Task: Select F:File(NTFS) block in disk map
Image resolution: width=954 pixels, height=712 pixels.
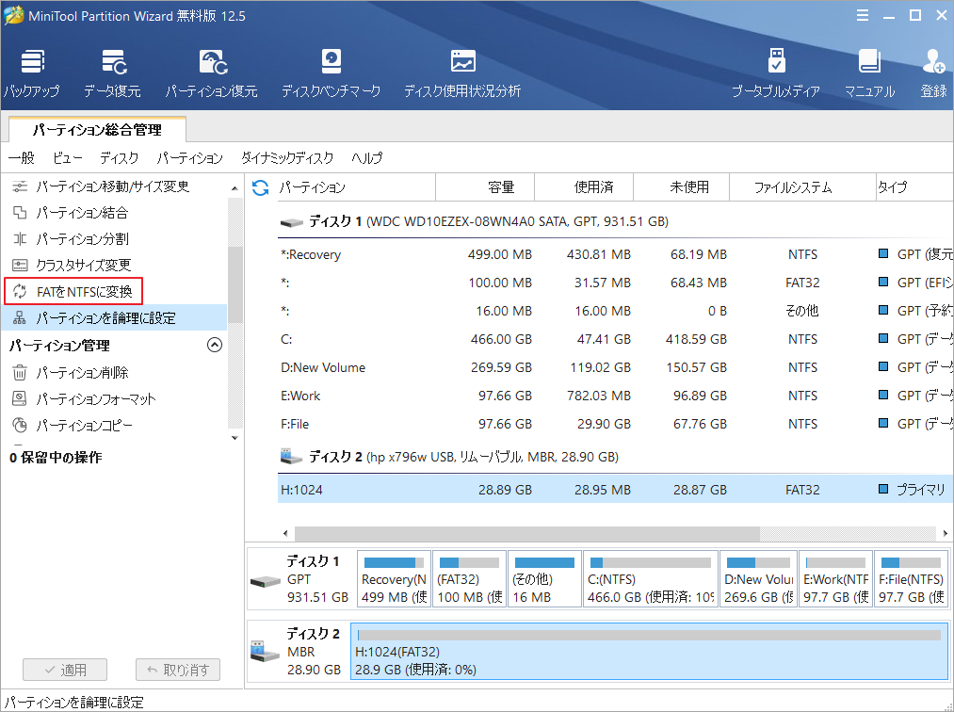Action: [911, 578]
